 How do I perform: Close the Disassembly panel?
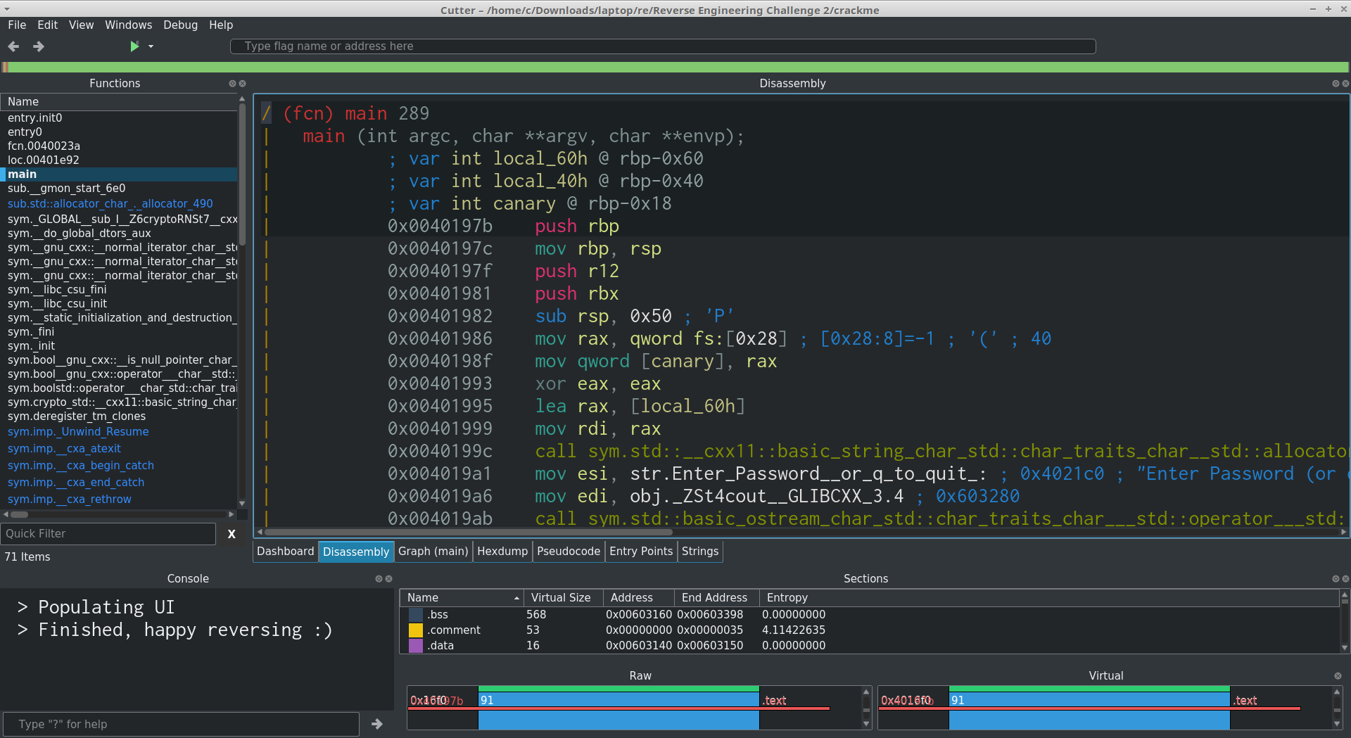pyautogui.click(x=1345, y=84)
